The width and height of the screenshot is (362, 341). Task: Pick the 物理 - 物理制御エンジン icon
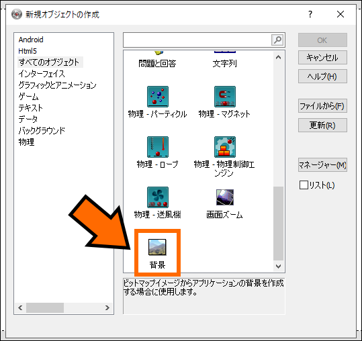tap(225, 147)
